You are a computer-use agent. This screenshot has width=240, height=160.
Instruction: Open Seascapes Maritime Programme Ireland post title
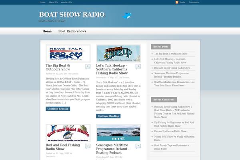[113, 149]
